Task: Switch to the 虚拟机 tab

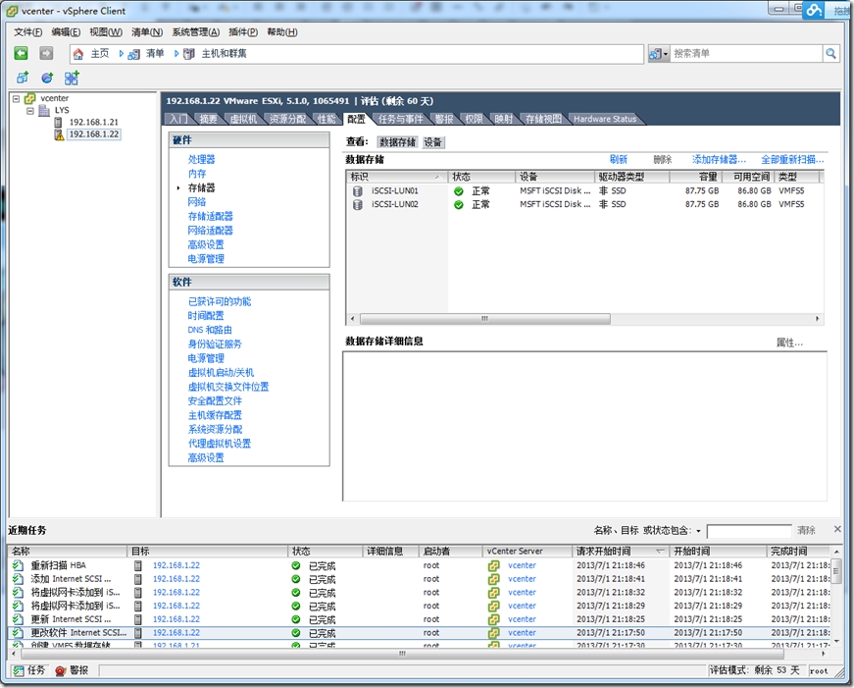Action: pyautogui.click(x=243, y=119)
